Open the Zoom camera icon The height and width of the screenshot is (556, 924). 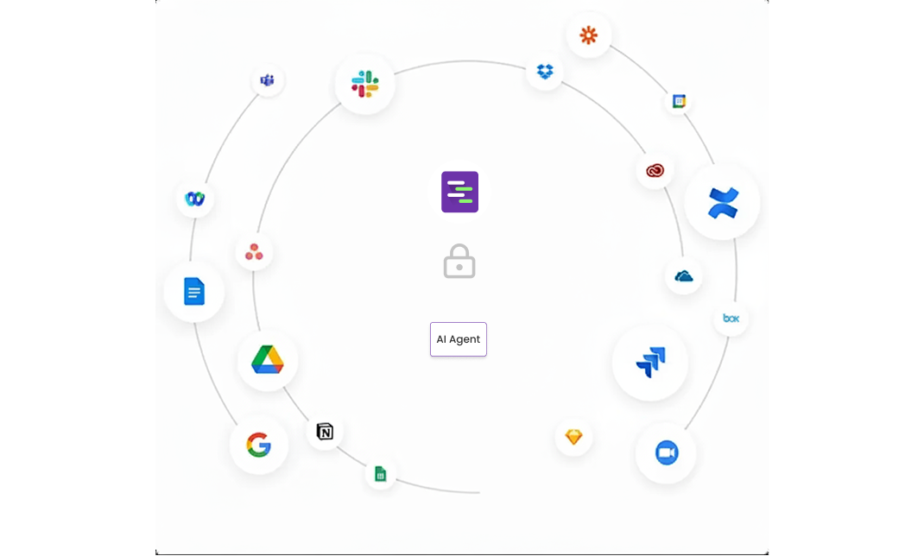coord(667,453)
